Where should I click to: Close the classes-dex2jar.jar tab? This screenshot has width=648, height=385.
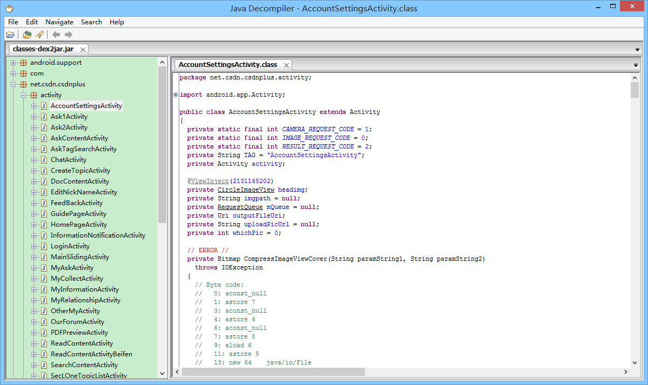click(83, 49)
